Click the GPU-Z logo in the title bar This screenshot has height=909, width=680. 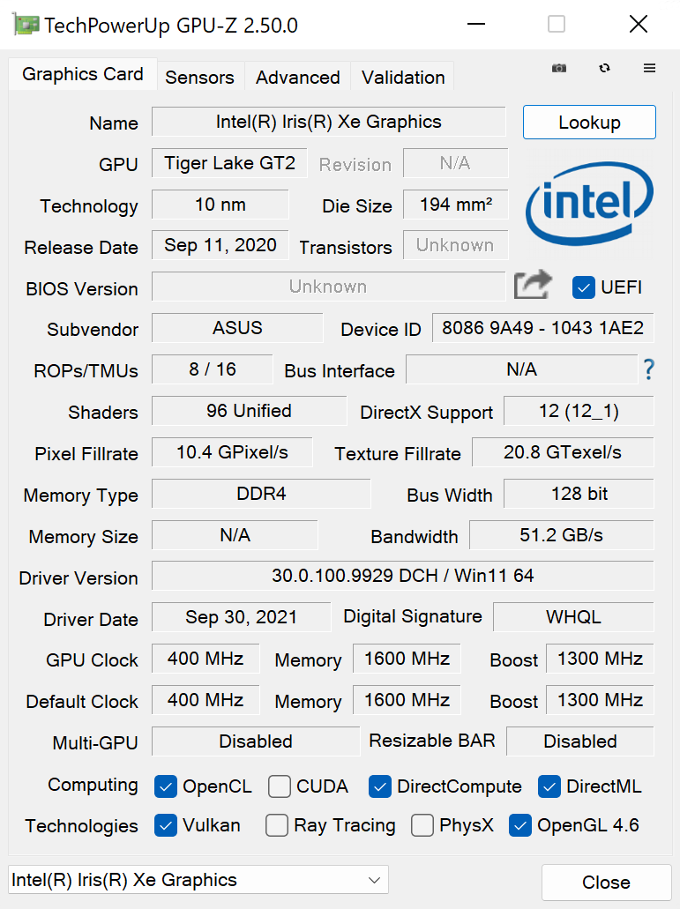(x=25, y=24)
